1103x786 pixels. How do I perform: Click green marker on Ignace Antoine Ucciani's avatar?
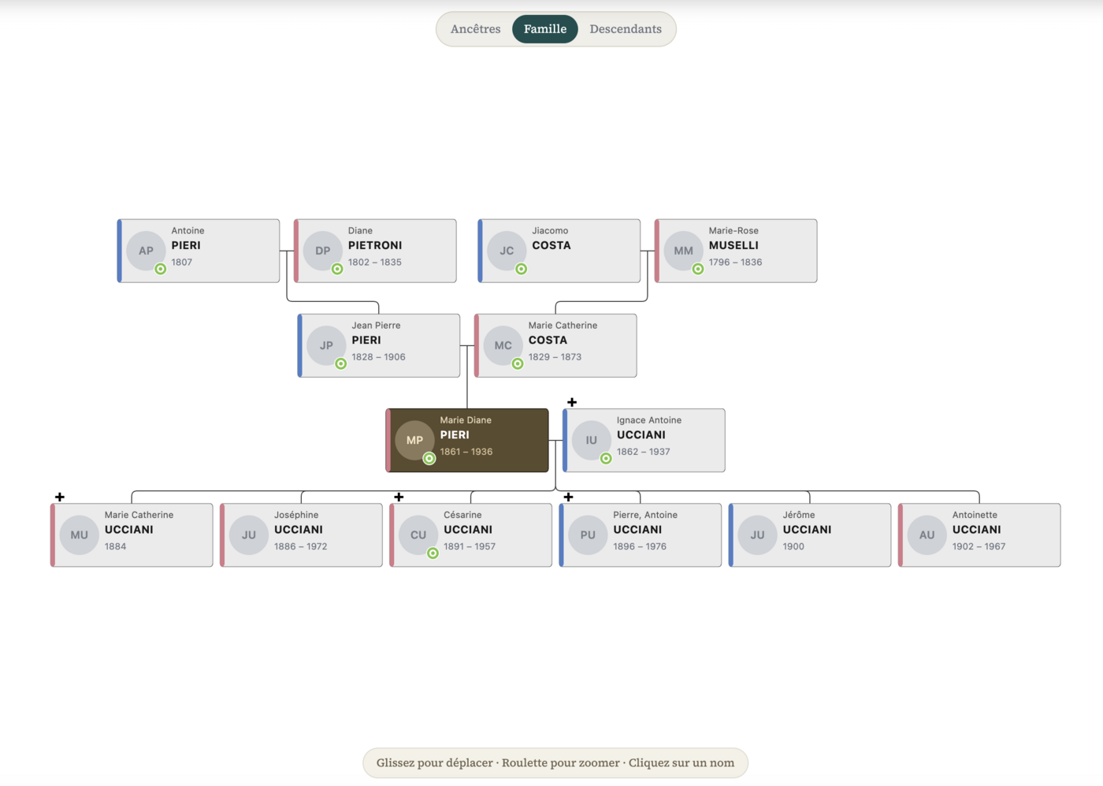606,458
